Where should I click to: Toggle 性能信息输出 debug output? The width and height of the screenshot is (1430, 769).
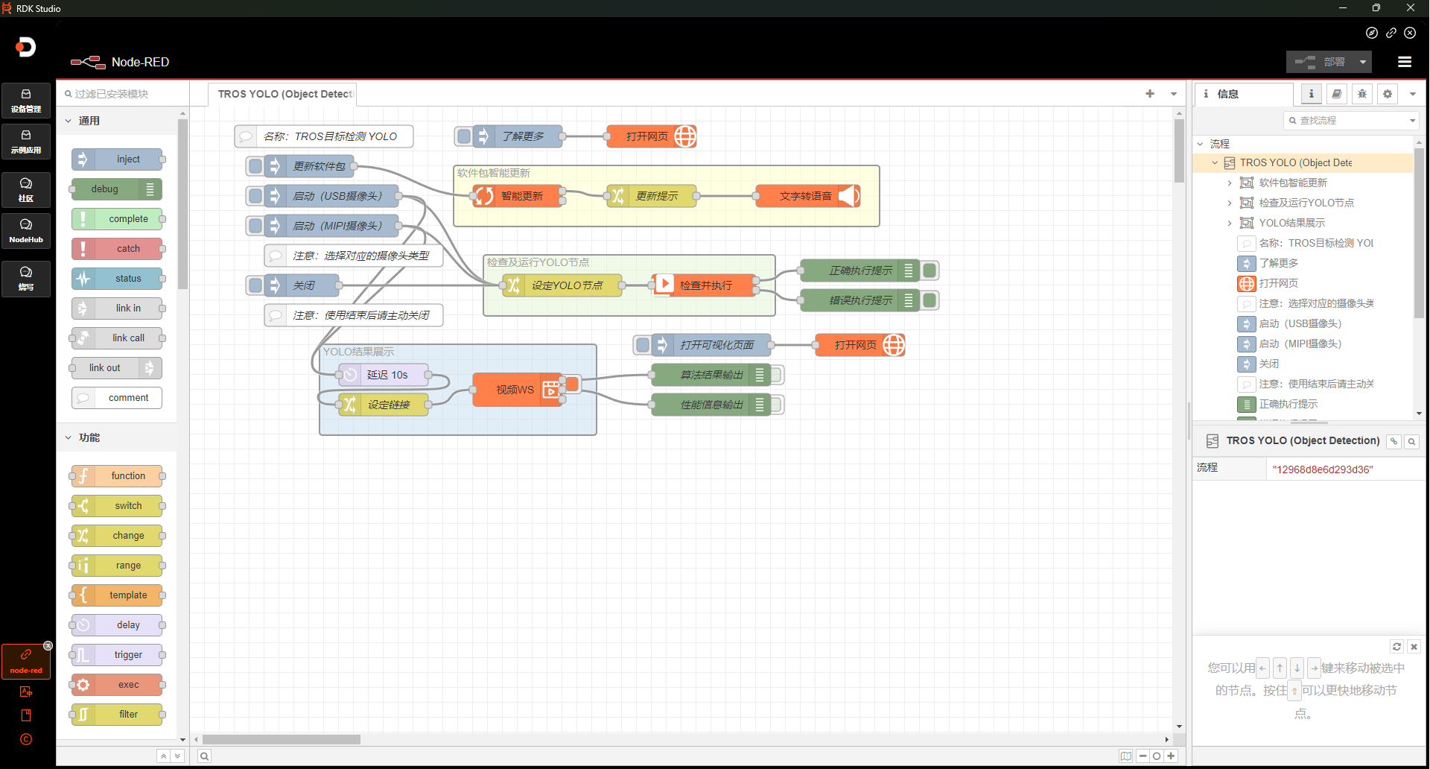click(775, 405)
